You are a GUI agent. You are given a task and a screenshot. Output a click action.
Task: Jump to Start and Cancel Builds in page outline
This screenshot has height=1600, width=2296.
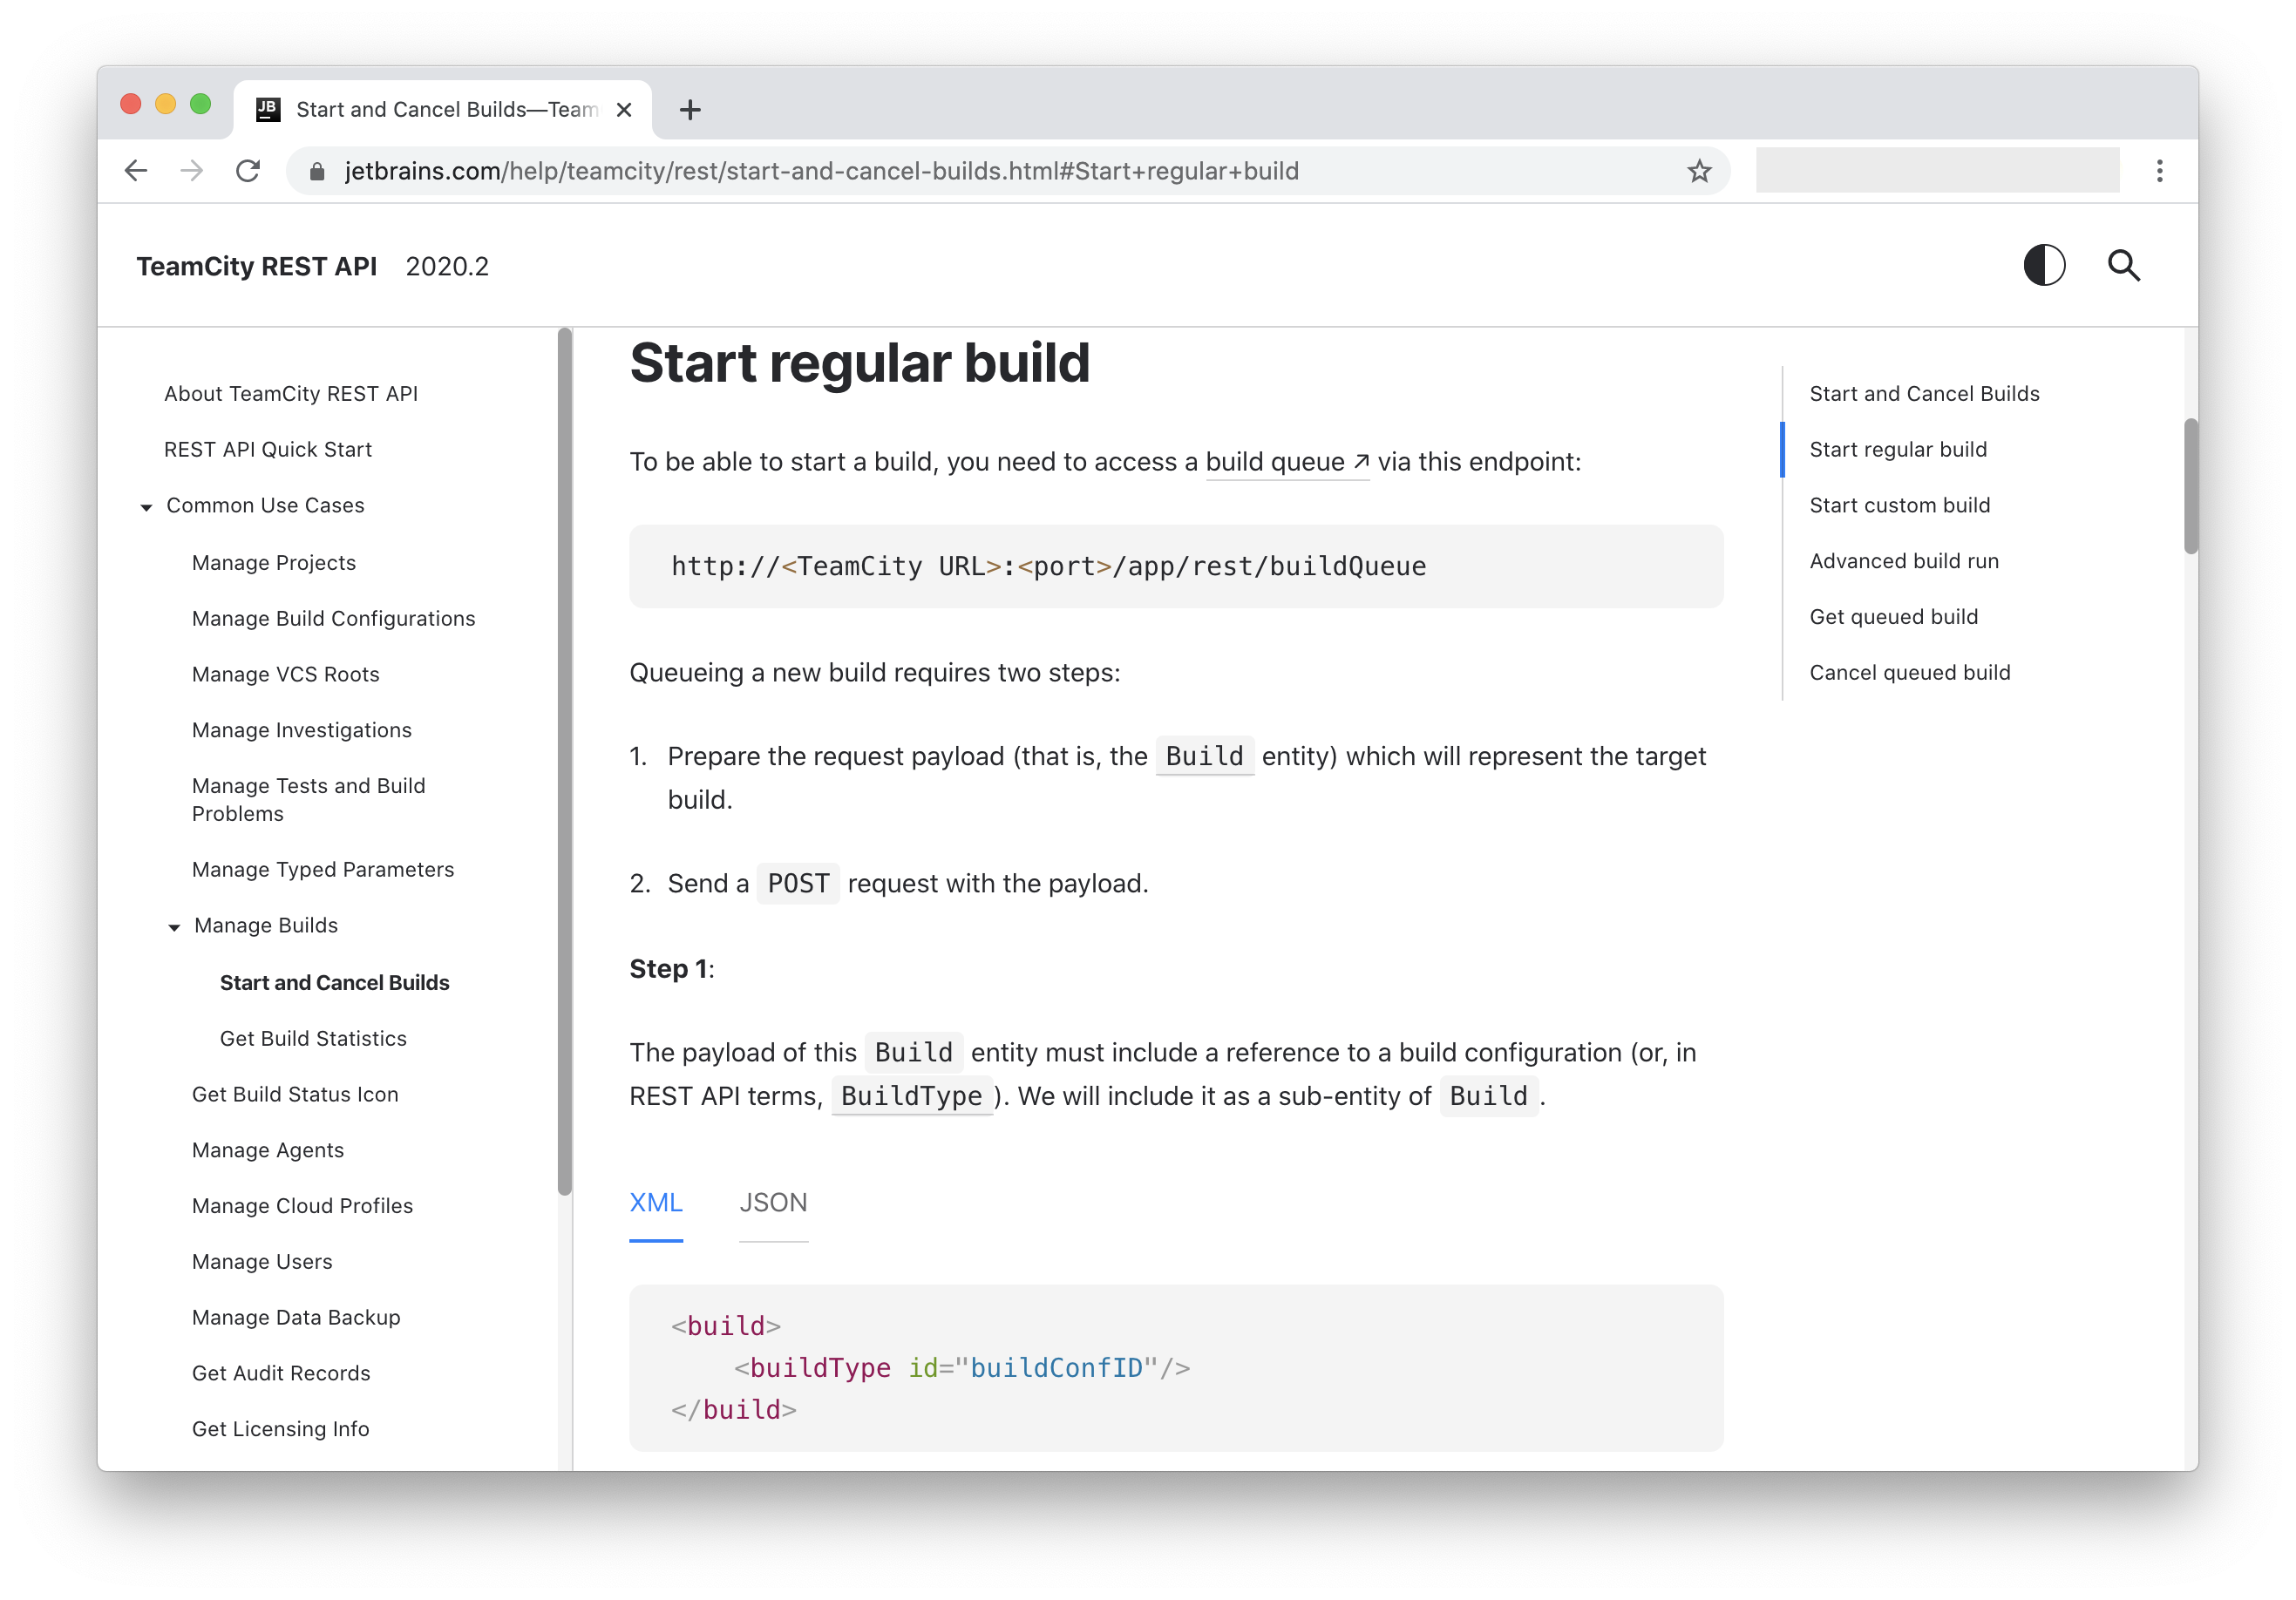tap(1924, 394)
